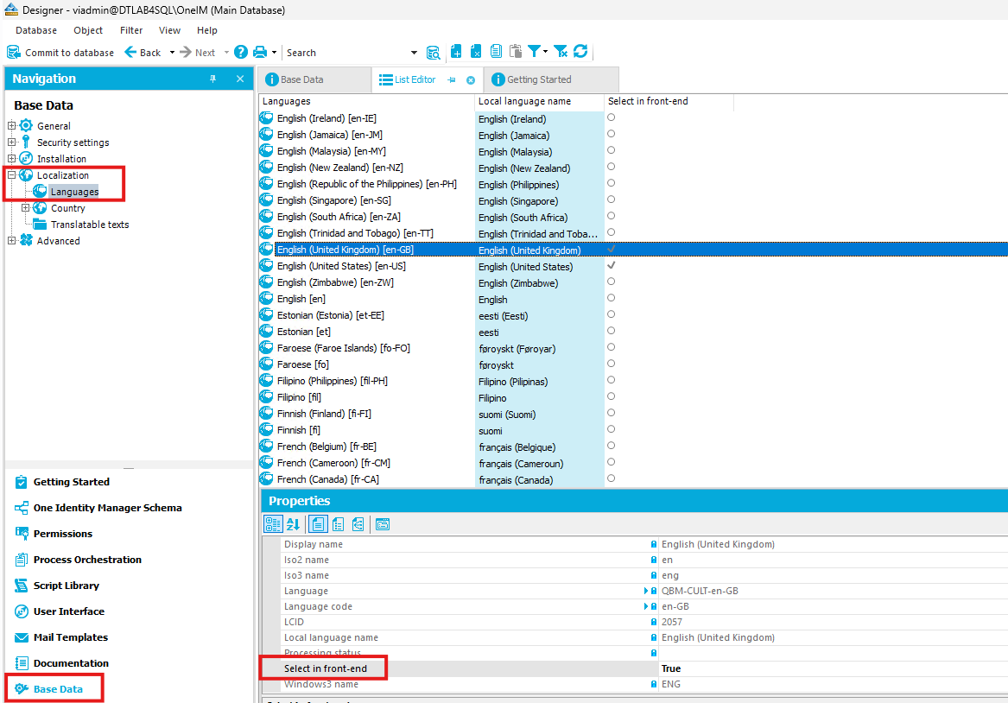Viewport: 1008px width, 703px height.
Task: Click the globe icon of English (Ireland) row
Action: [266, 118]
